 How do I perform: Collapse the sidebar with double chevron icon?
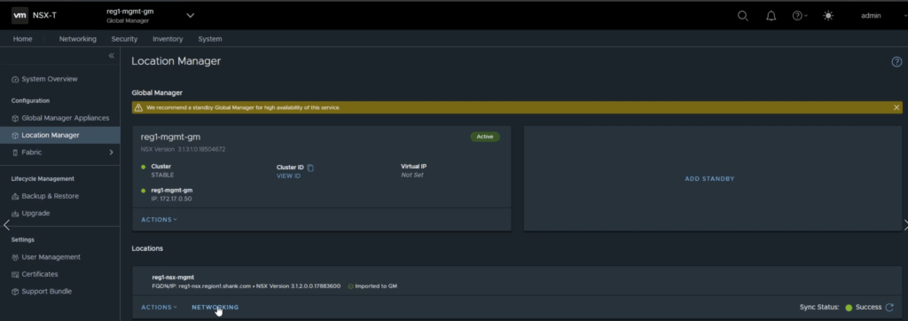pos(111,56)
